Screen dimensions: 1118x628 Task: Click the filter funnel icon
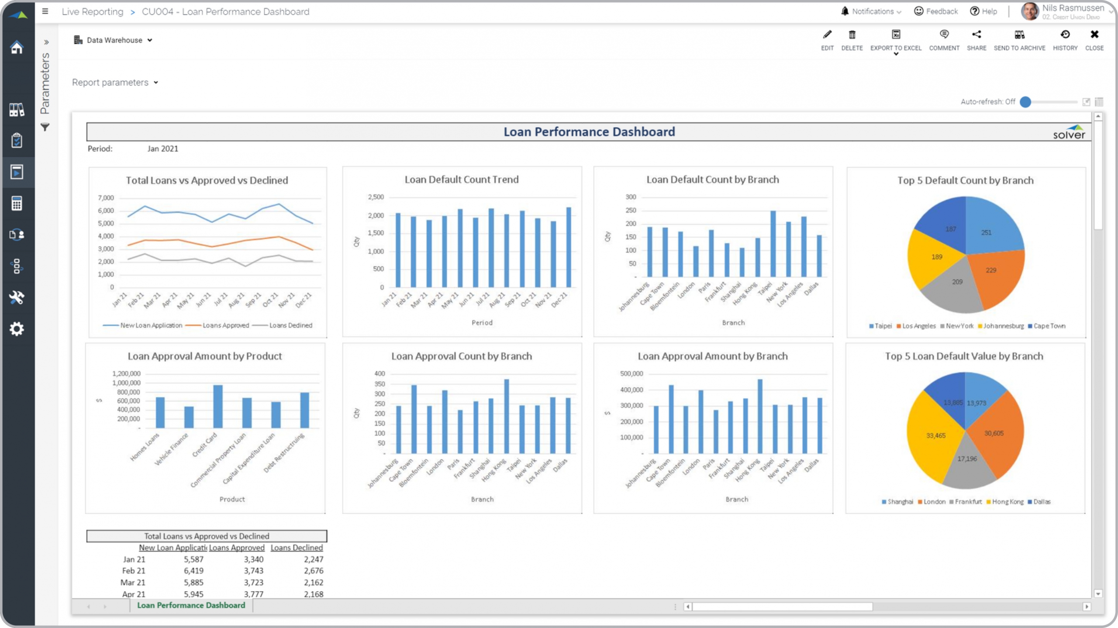[45, 127]
